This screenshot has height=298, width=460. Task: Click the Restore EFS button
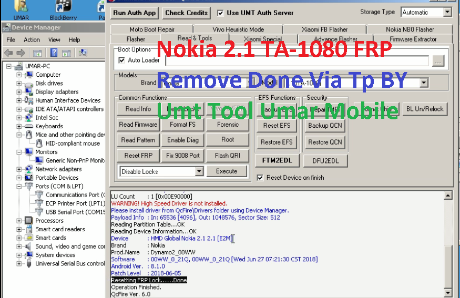tap(277, 142)
